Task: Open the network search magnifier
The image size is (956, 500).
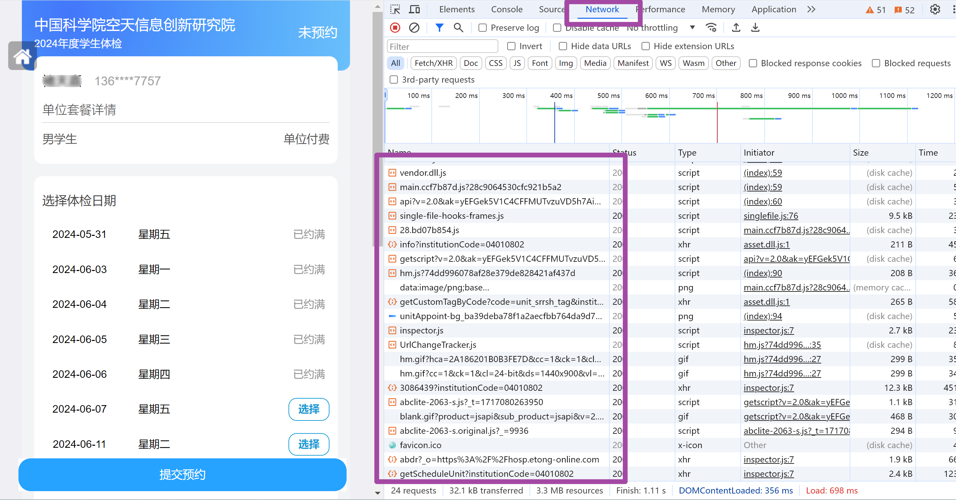Action: (x=458, y=28)
